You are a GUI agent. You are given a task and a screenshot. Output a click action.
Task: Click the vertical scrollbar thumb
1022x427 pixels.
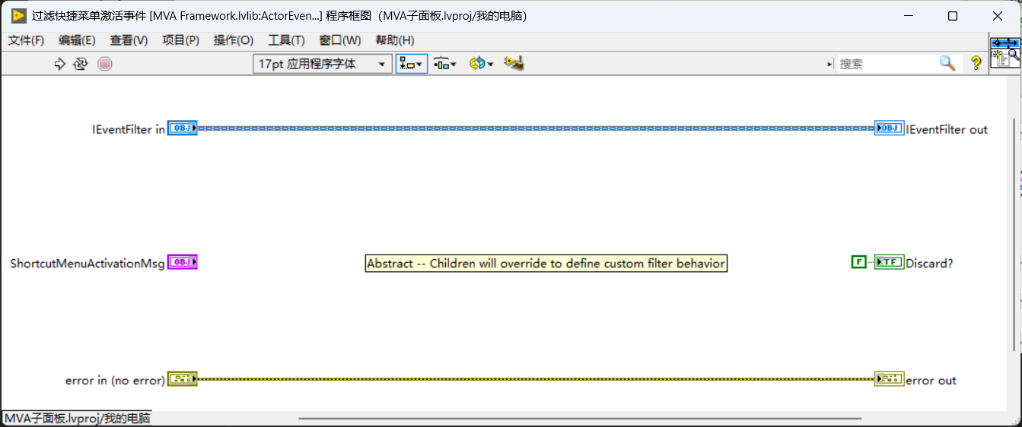point(1013,234)
